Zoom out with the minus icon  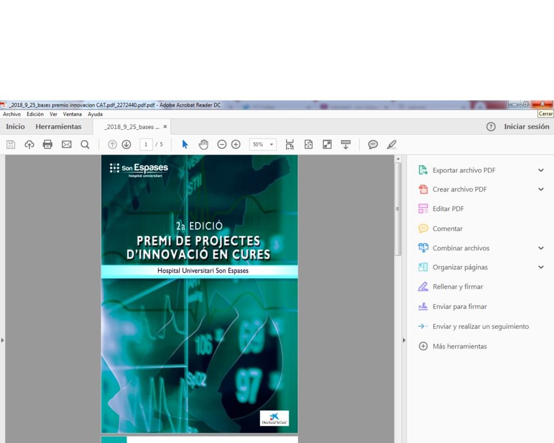(x=222, y=144)
